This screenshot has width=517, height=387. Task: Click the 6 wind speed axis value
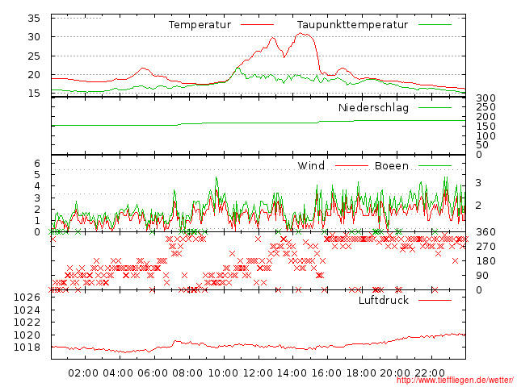point(37,164)
